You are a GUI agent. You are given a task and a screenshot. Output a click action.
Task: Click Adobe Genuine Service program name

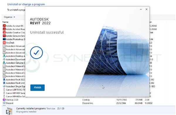coord(16,36)
